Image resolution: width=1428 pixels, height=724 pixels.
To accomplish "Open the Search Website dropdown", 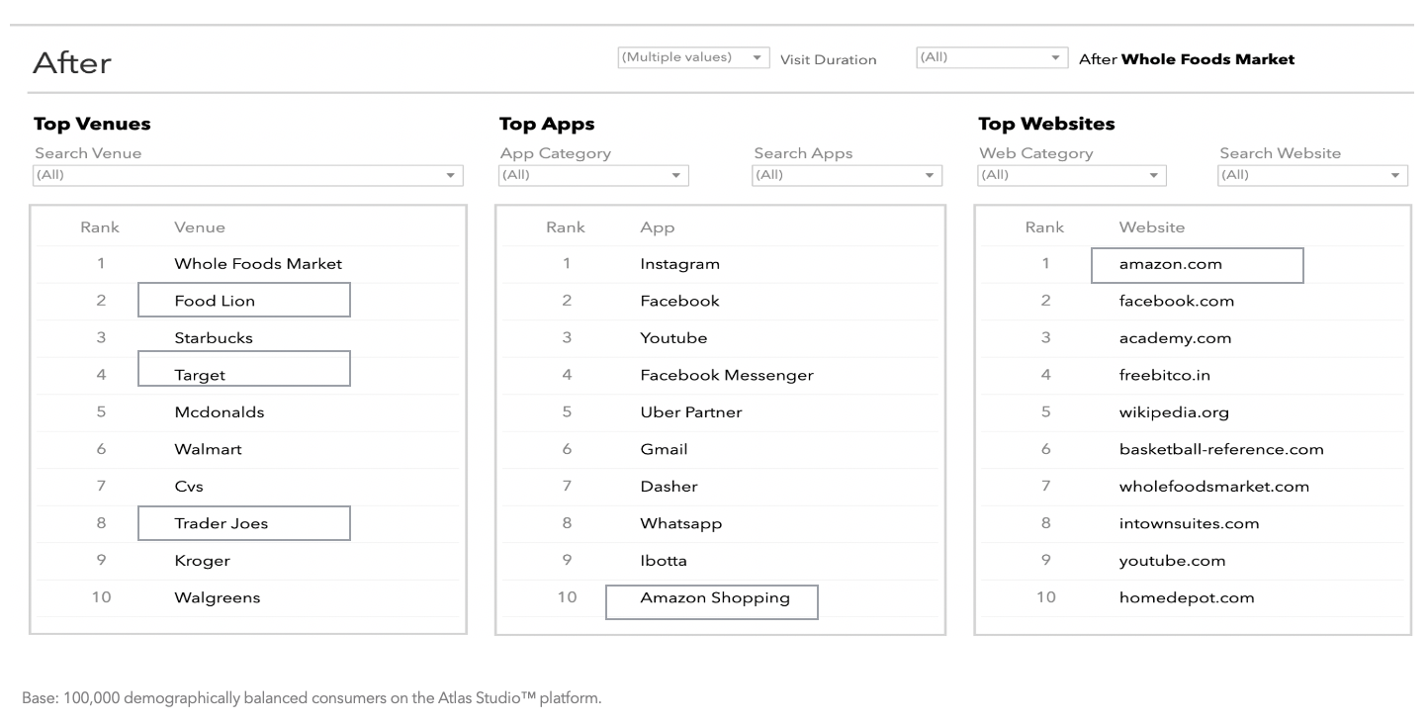I will click(1312, 175).
